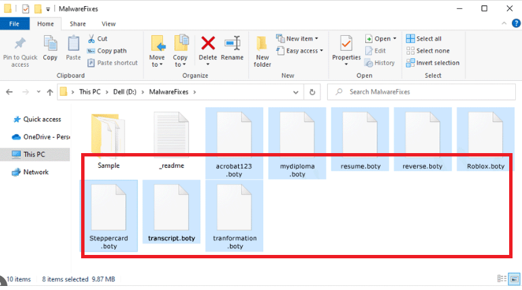Click the Paste ribbon button

click(x=73, y=49)
